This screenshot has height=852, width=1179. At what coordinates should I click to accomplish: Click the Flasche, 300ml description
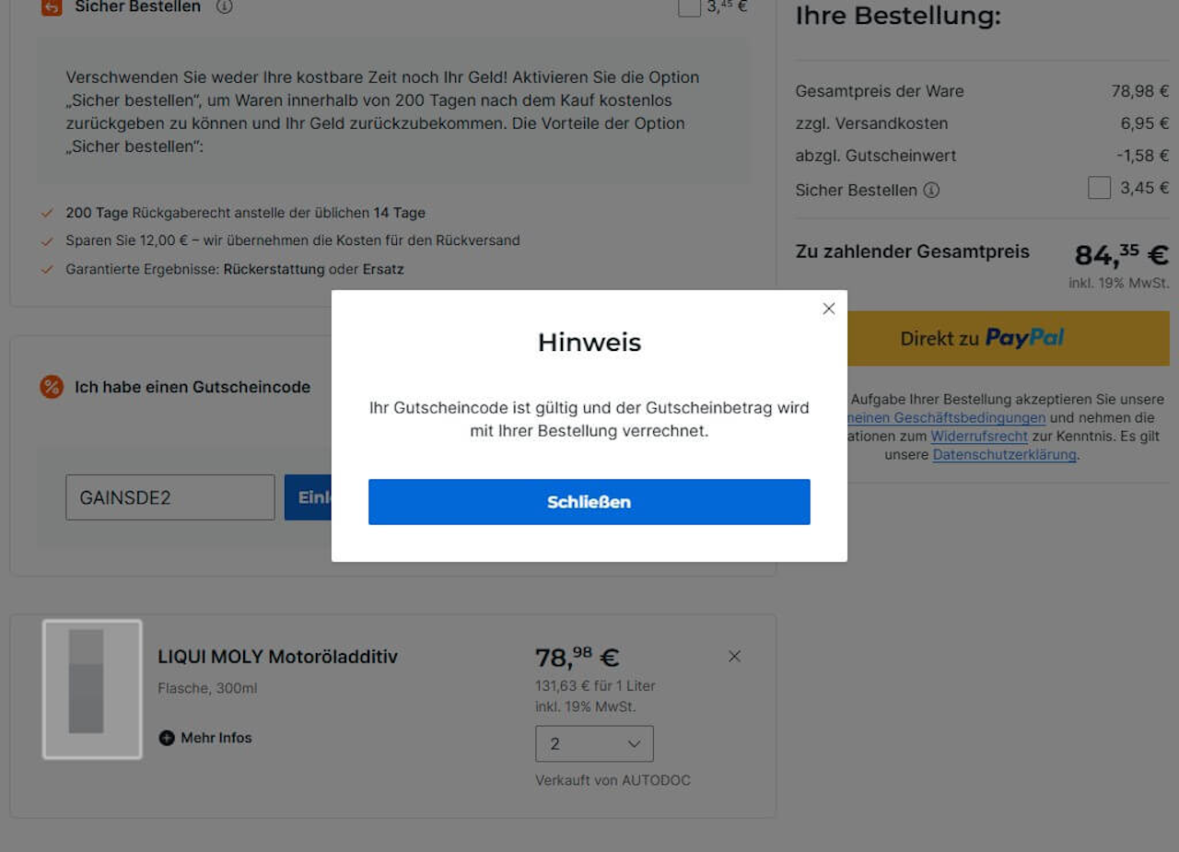(x=207, y=688)
